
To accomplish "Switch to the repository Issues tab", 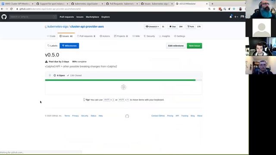I will click(66, 36).
